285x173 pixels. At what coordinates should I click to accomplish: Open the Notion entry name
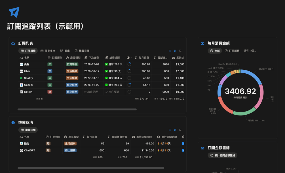tap(28, 92)
